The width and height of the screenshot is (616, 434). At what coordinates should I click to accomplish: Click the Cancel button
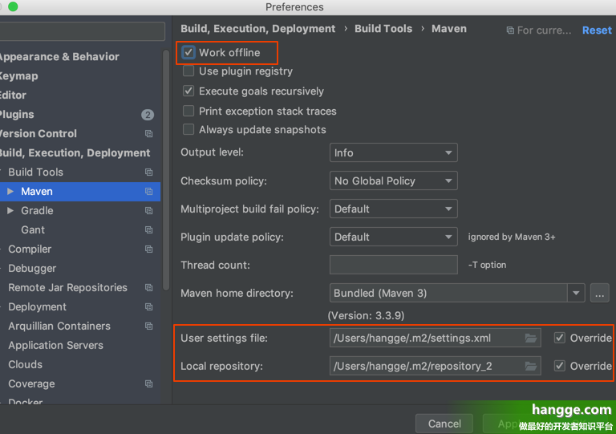click(x=444, y=424)
